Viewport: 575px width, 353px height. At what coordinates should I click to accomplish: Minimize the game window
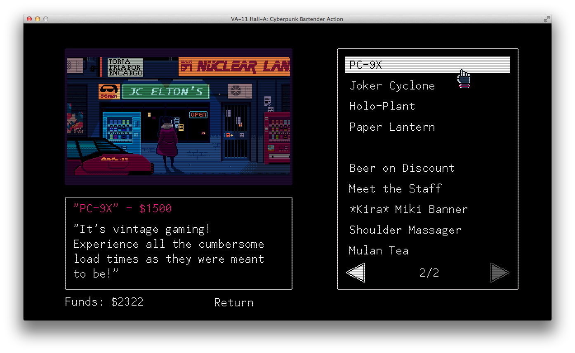tap(38, 19)
